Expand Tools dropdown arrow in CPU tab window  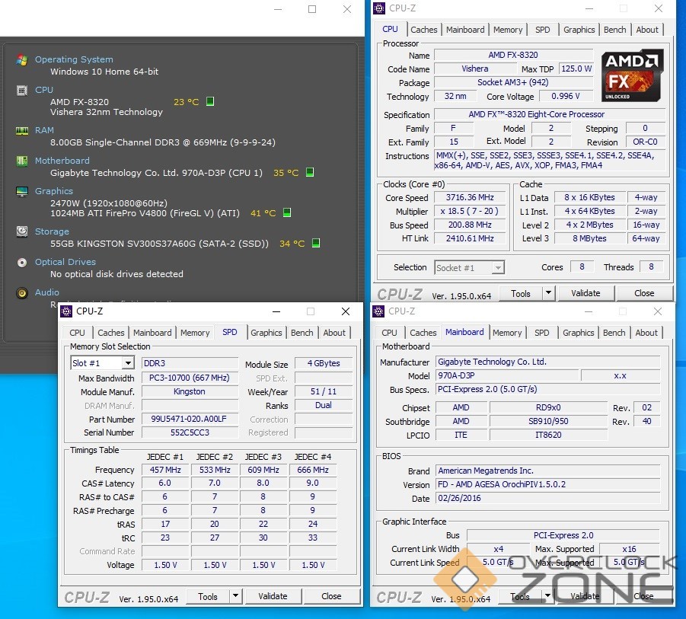(549, 293)
